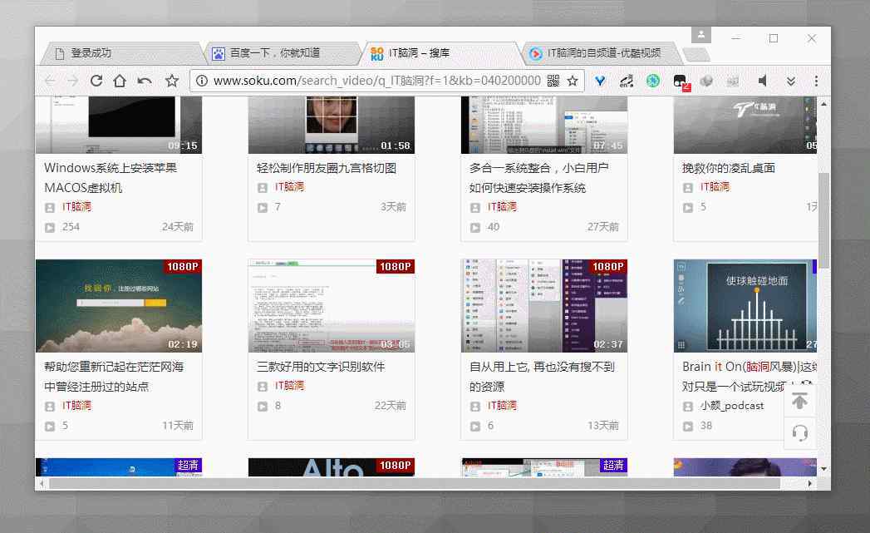Click the horizontal scrollbar thumb
This screenshot has height=533, width=870.
[415, 484]
